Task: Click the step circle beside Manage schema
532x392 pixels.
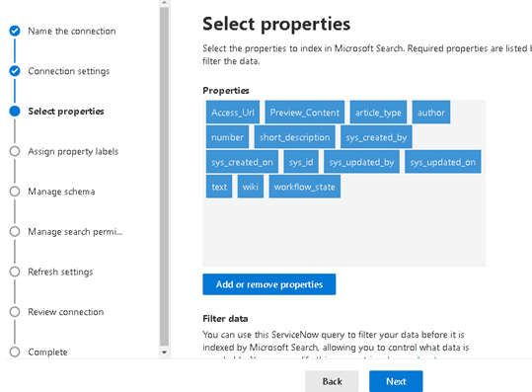Action: click(15, 192)
